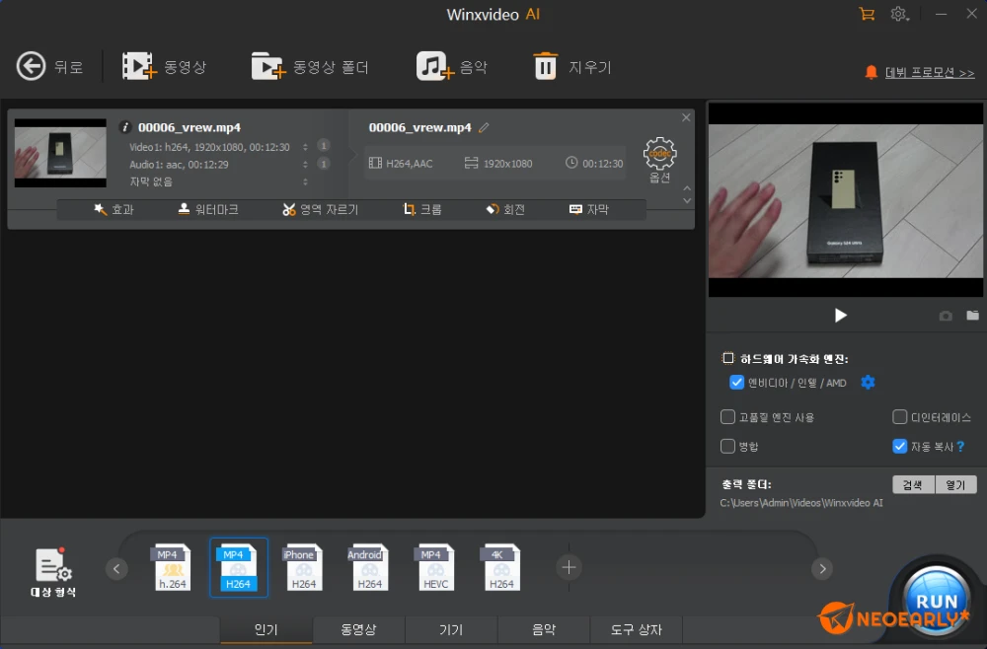
Task: Add music with the 음악 button
Action: click(x=452, y=67)
